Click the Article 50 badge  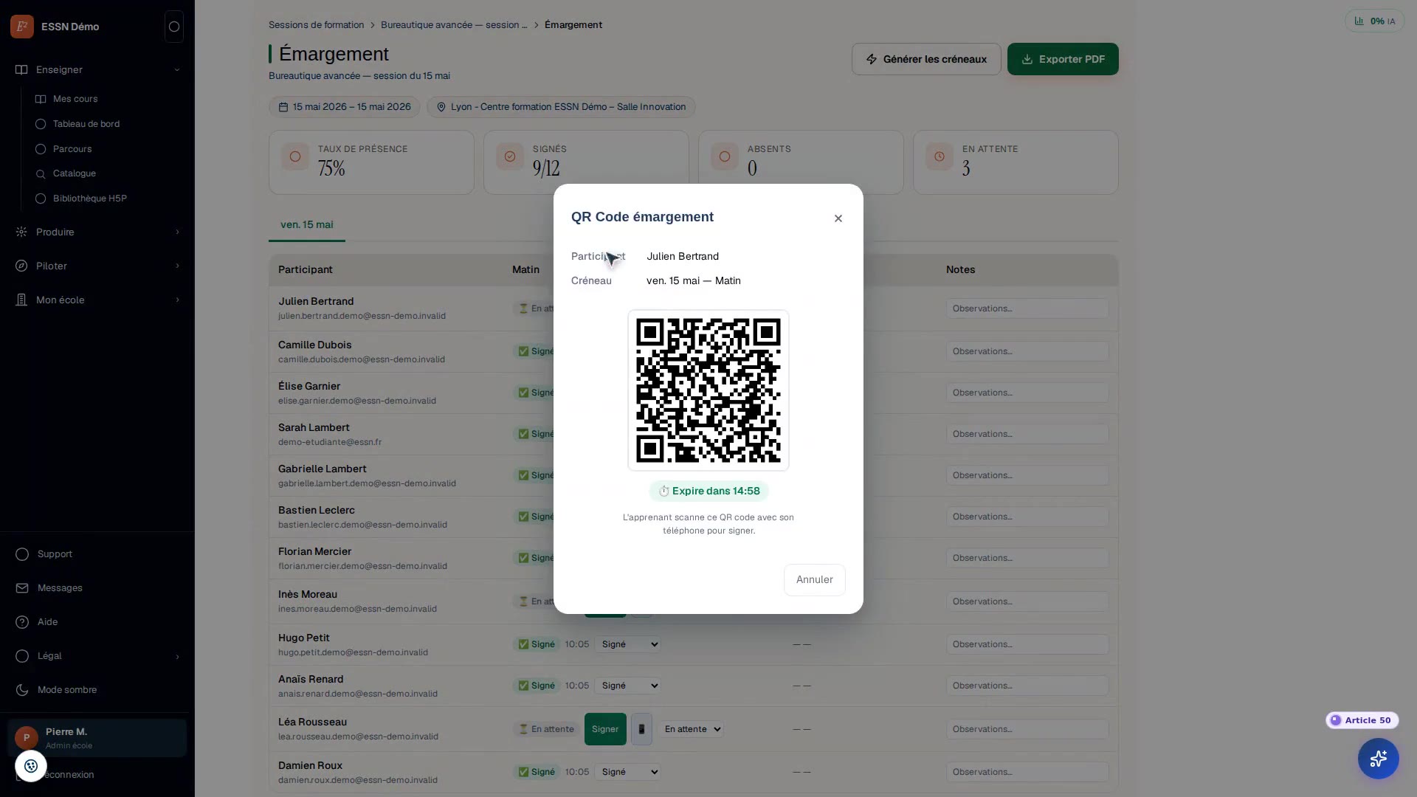pos(1362,720)
